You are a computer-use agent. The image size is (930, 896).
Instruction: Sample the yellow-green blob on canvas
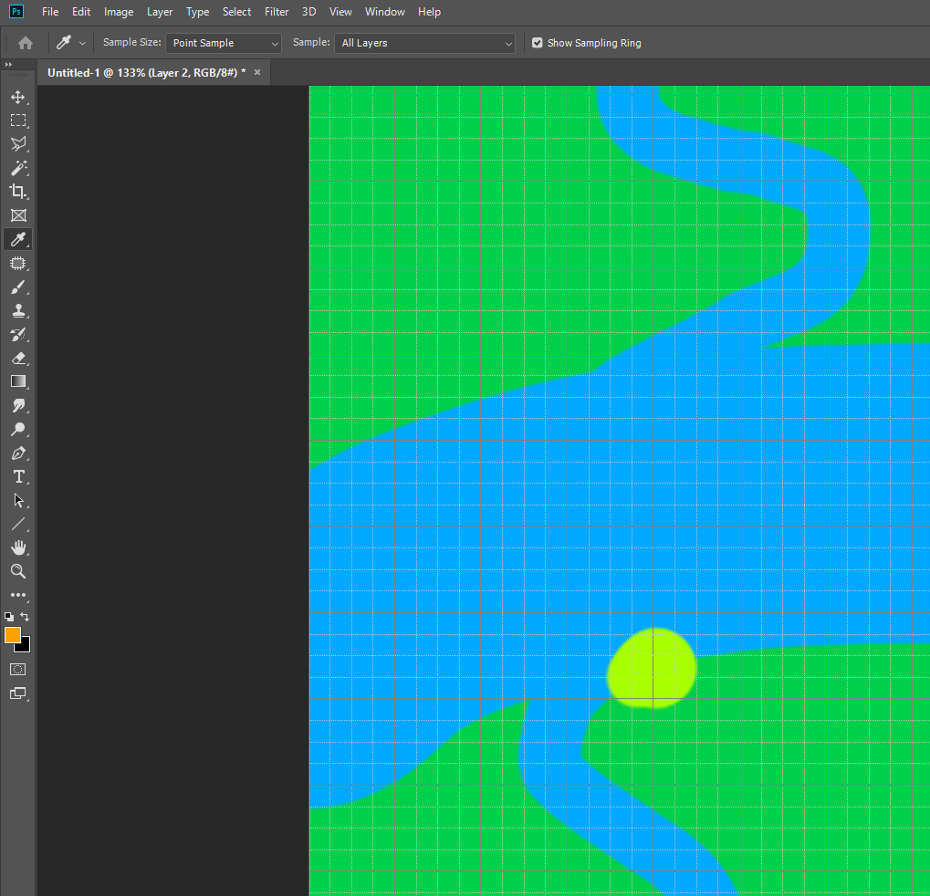[x=652, y=668]
